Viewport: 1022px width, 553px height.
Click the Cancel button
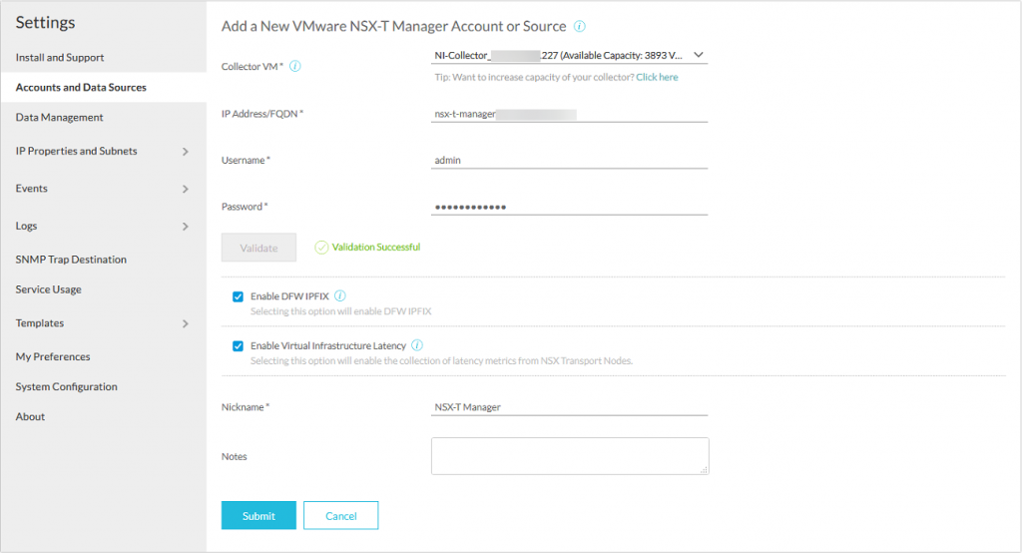(341, 515)
